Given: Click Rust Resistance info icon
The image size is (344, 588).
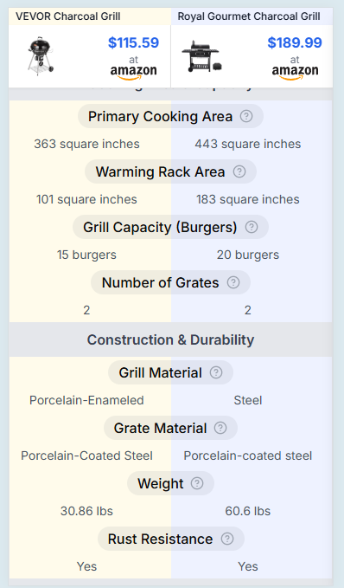Looking at the screenshot, I should (x=227, y=539).
